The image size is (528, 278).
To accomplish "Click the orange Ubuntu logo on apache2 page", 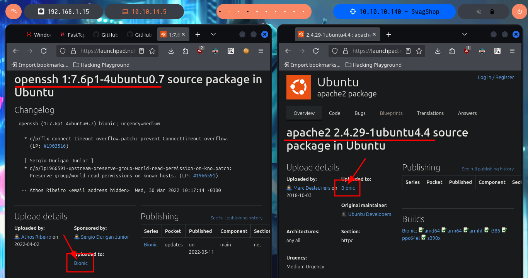I will 299,87.
